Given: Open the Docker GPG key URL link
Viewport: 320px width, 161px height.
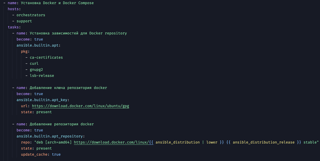Looking at the screenshot, I should pyautogui.click(x=81, y=106).
